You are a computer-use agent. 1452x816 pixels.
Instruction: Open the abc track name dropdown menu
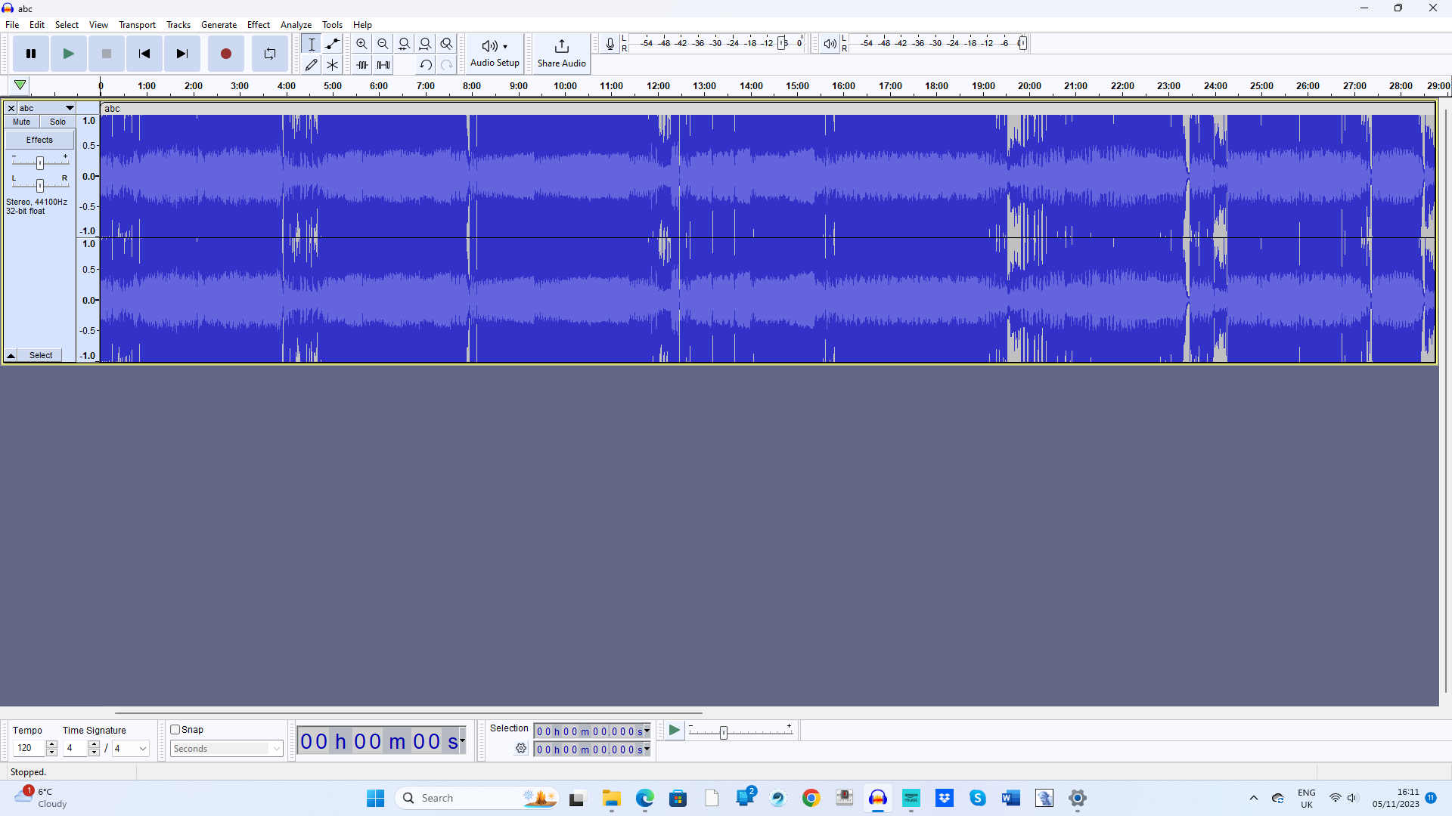pyautogui.click(x=69, y=108)
